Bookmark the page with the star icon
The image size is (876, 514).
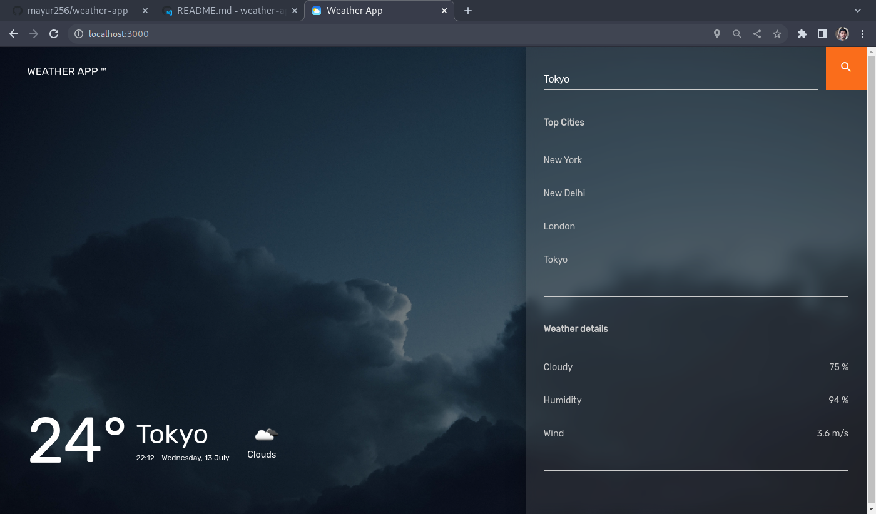(777, 34)
